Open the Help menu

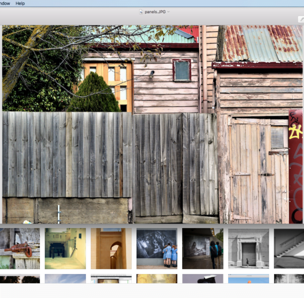[20, 3]
